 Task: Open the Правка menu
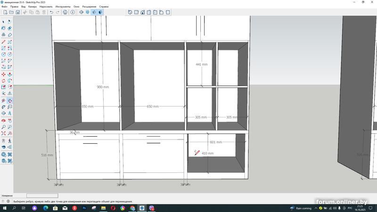[x=15, y=7]
